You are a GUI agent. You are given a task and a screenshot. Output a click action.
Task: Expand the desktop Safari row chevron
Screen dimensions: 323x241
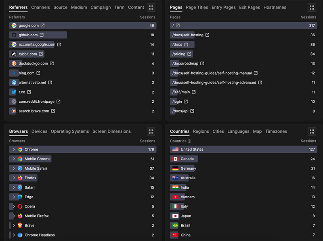click(14, 187)
